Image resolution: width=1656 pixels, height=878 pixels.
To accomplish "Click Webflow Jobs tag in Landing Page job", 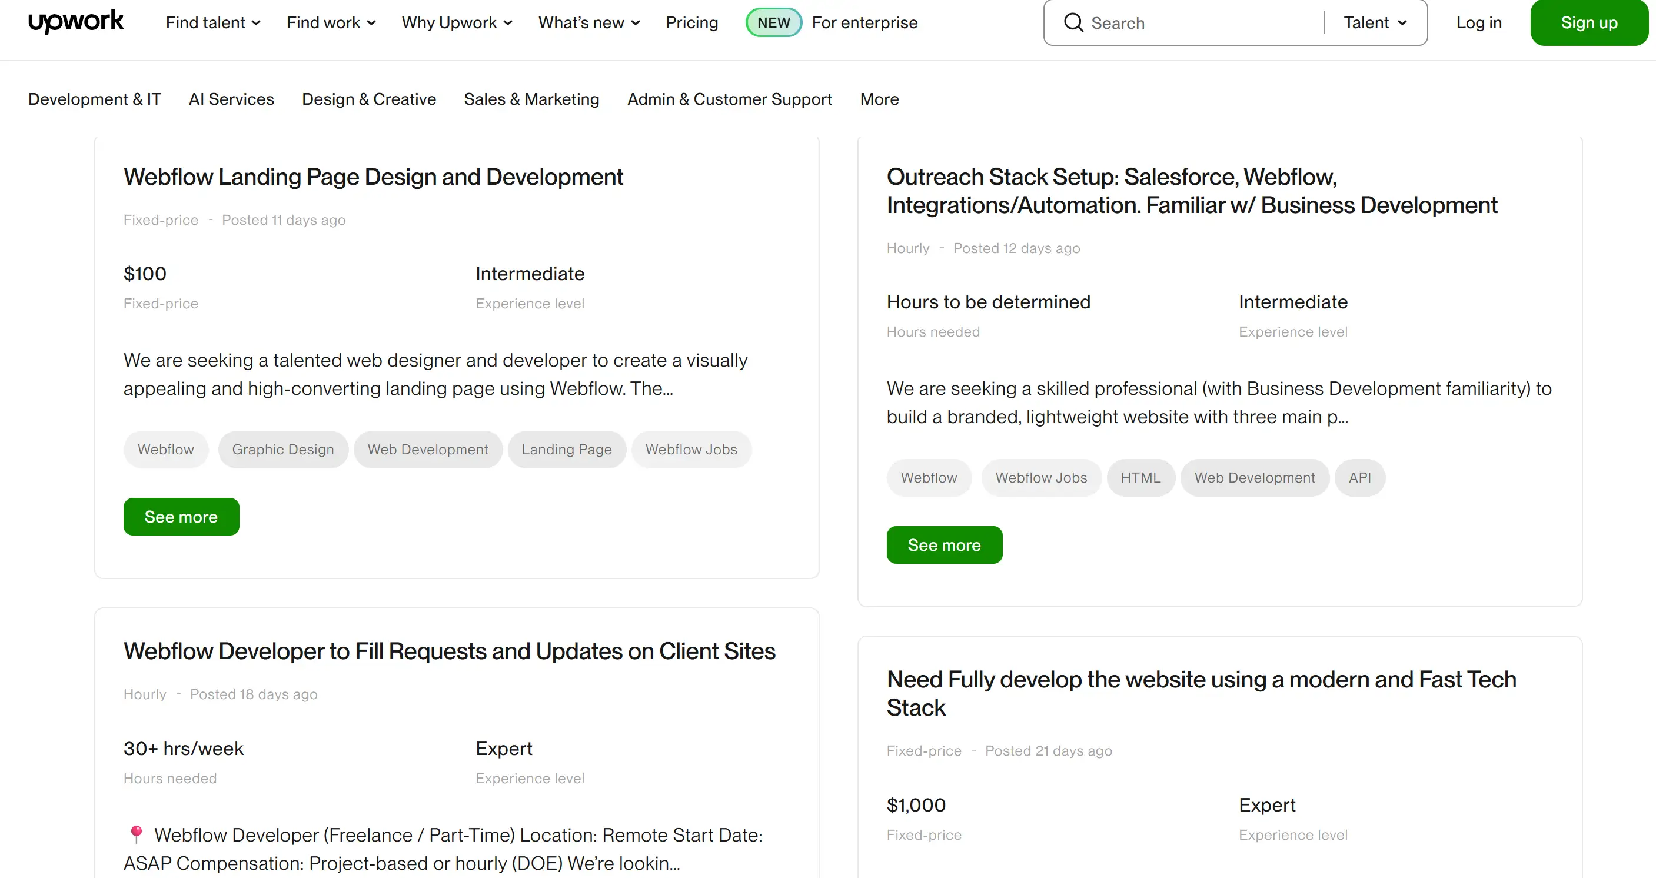I will [691, 449].
